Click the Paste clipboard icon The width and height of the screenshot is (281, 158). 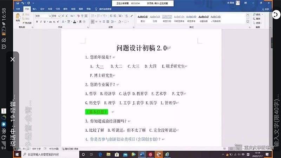coord(18,18)
